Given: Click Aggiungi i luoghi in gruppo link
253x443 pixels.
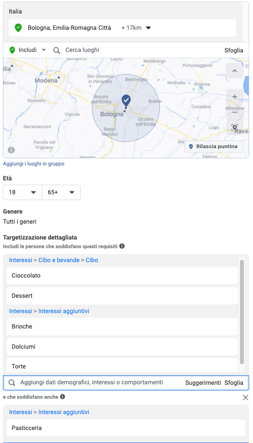Looking at the screenshot, I should [34, 164].
